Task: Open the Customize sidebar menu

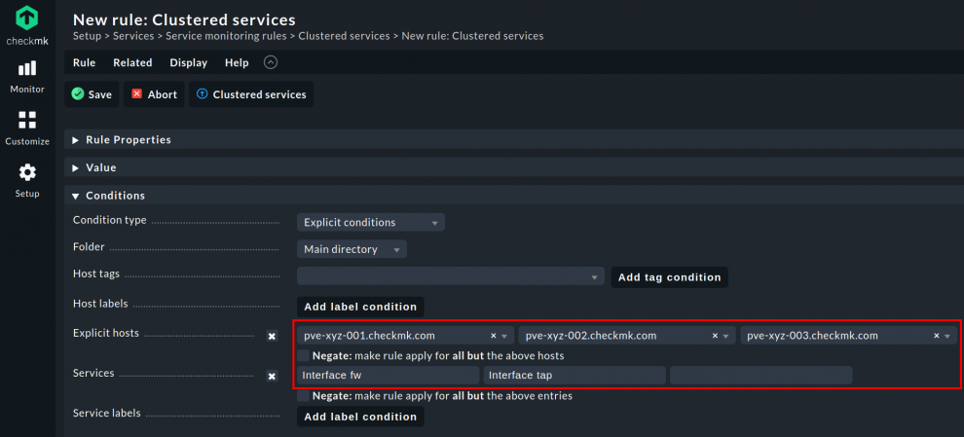Action: click(27, 127)
